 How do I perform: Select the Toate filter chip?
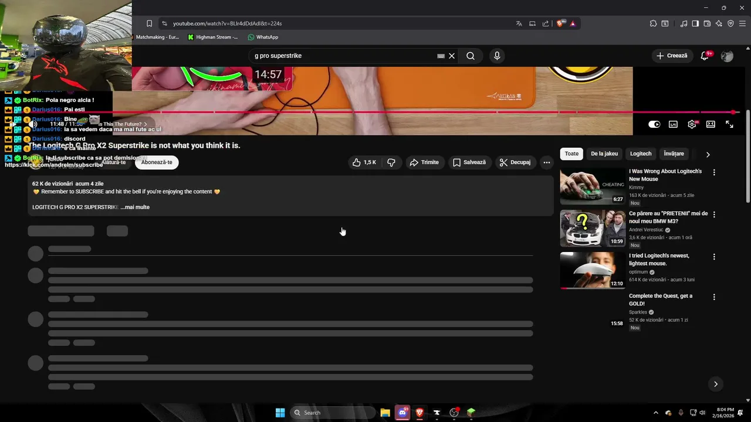571,154
